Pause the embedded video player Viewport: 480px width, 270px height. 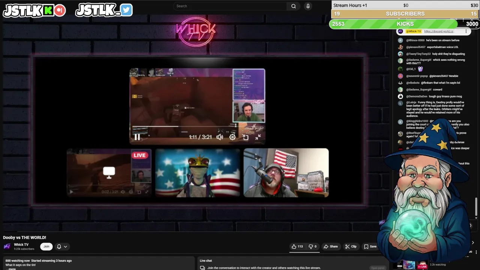click(x=137, y=137)
